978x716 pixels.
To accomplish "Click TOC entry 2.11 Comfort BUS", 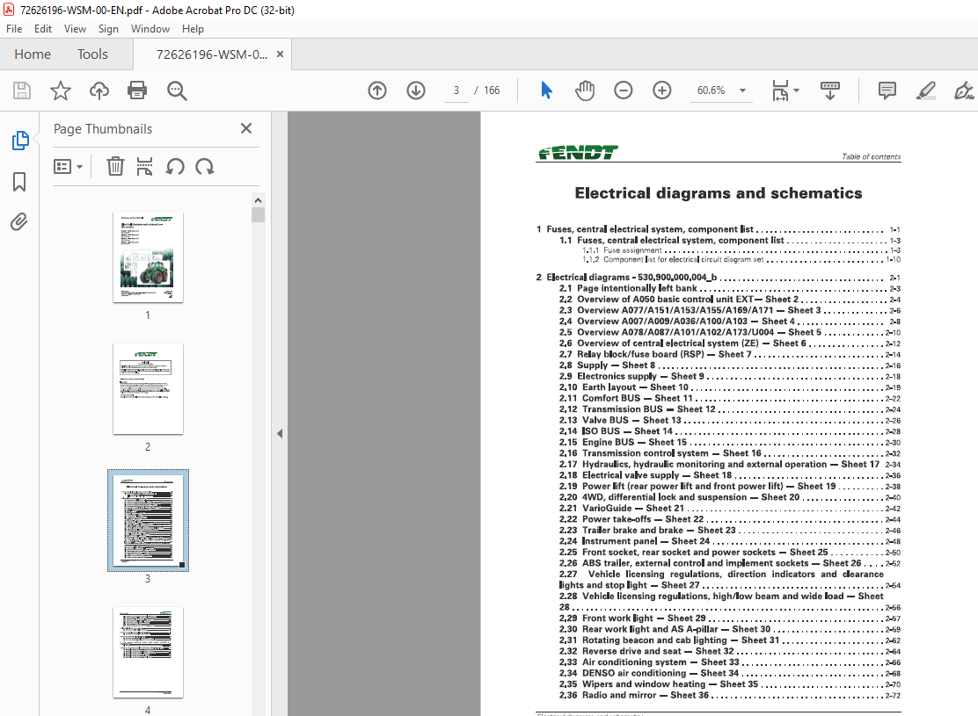I will [730, 398].
